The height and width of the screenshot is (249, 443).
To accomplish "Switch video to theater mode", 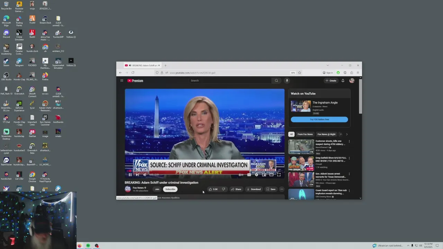I will [x=271, y=175].
